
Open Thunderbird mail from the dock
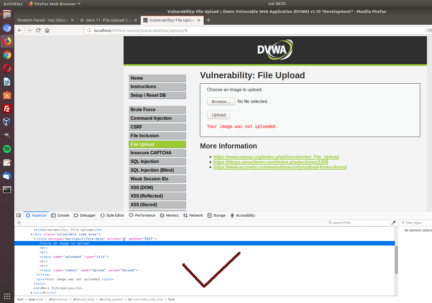click(7, 176)
